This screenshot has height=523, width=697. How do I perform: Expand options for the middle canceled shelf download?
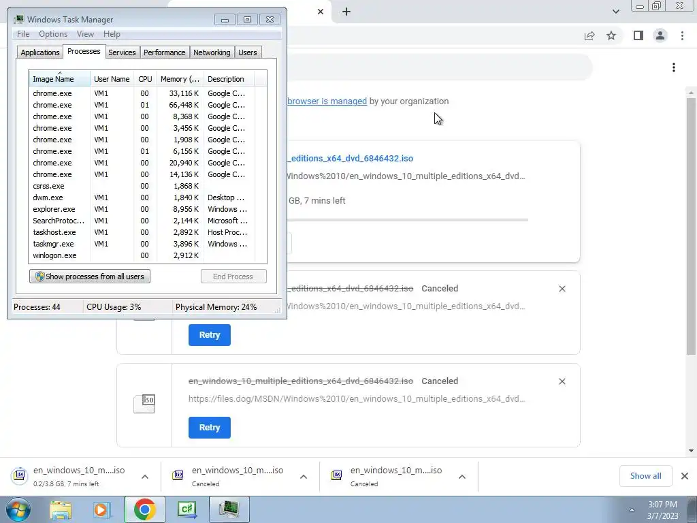304,476
